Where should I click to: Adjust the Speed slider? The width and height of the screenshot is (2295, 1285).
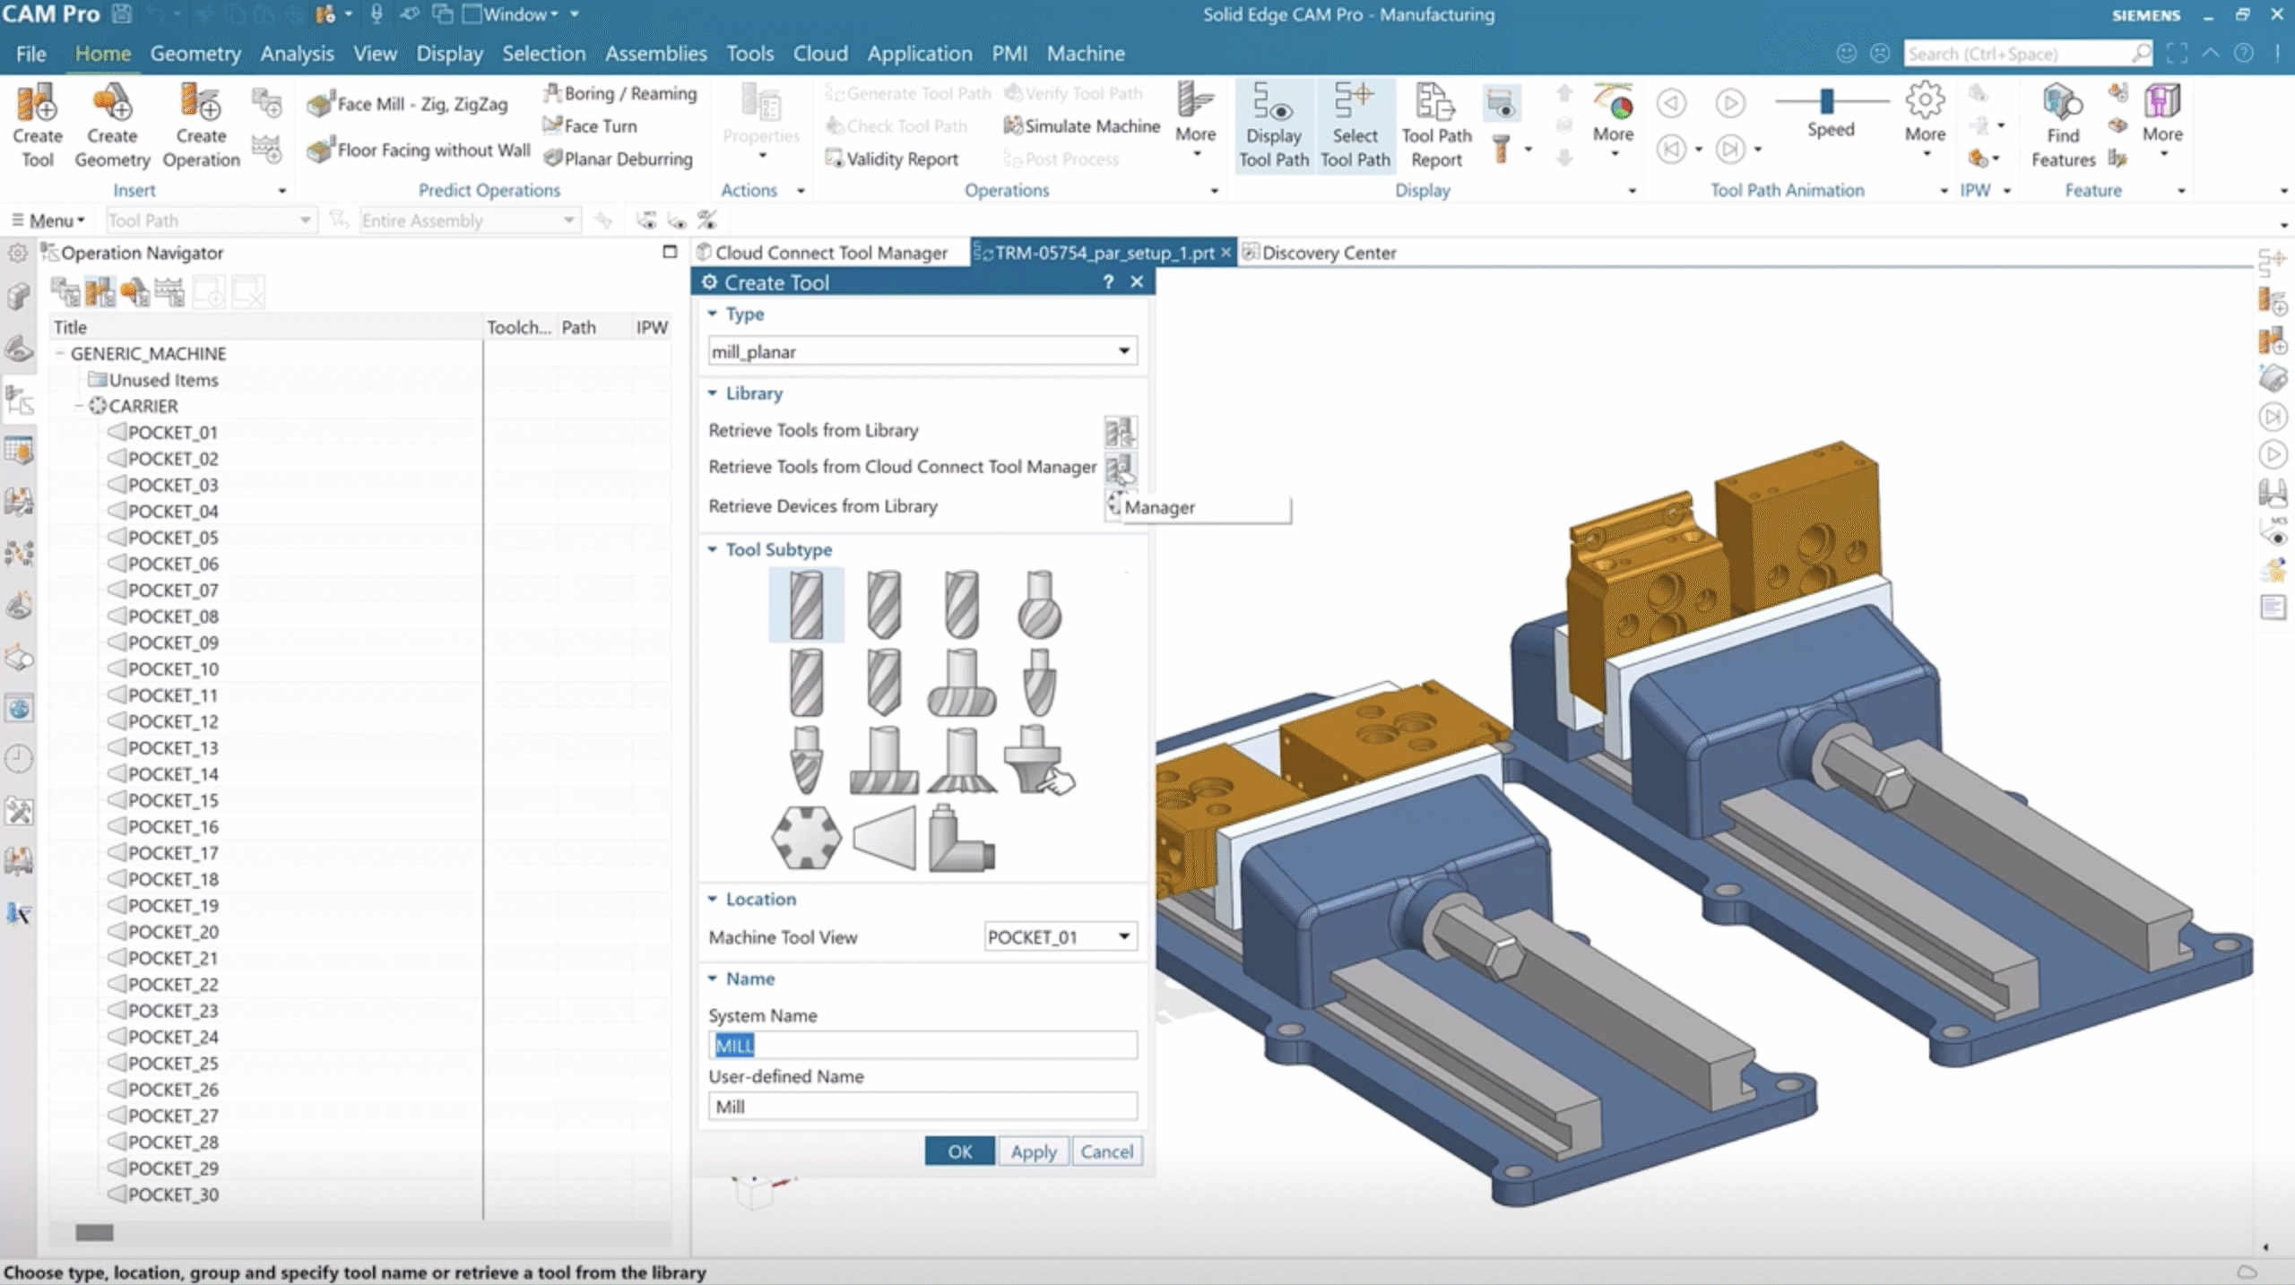pos(1828,101)
